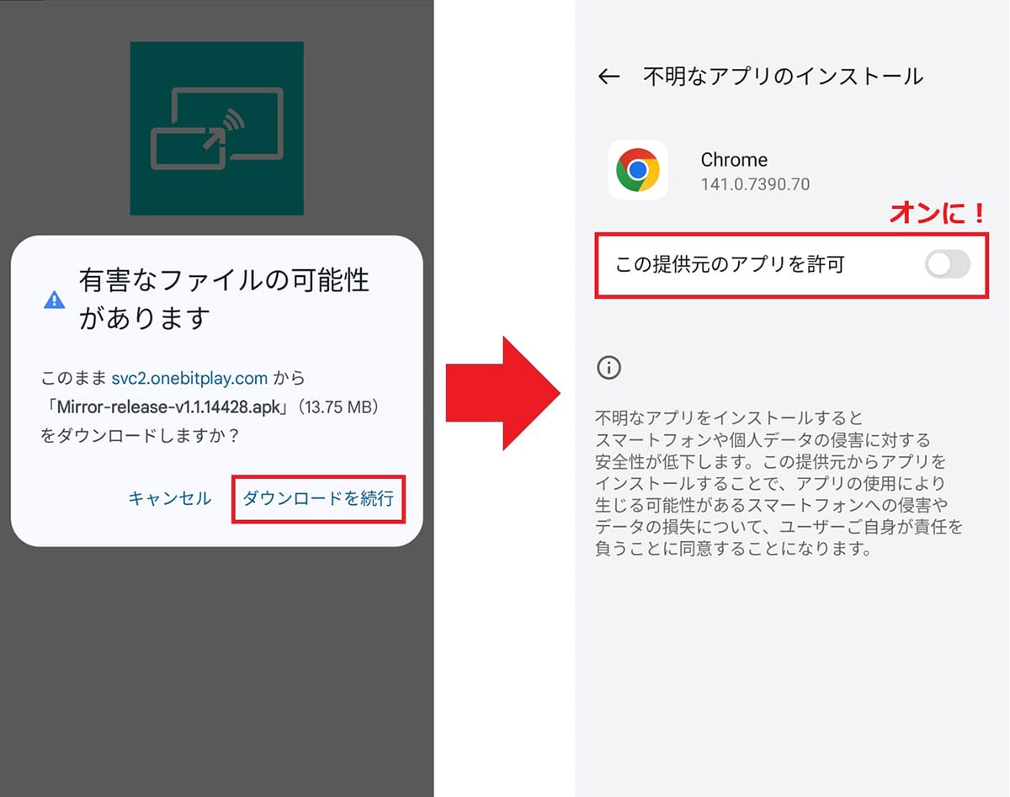Click the 不明なアプリのインストール page title

click(783, 77)
